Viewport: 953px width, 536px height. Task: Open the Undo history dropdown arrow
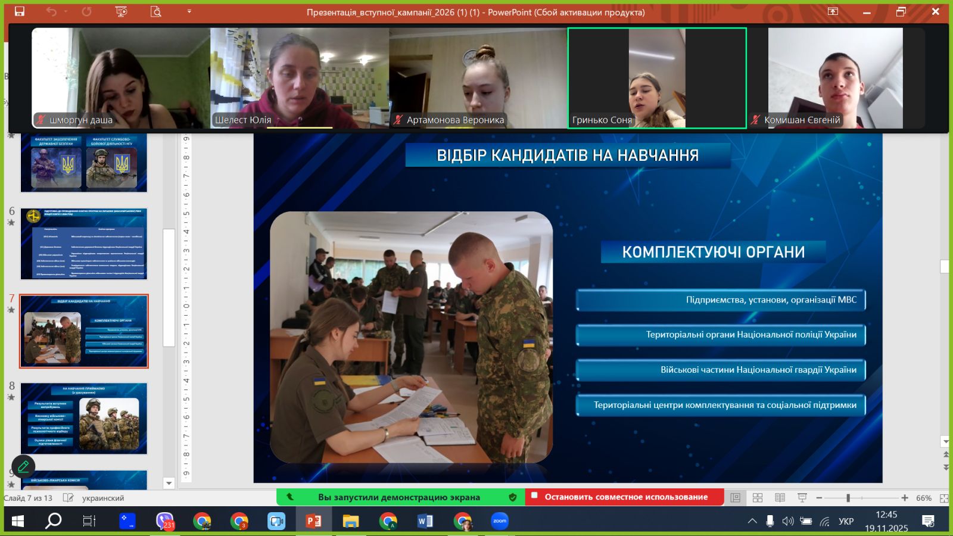[x=66, y=11]
